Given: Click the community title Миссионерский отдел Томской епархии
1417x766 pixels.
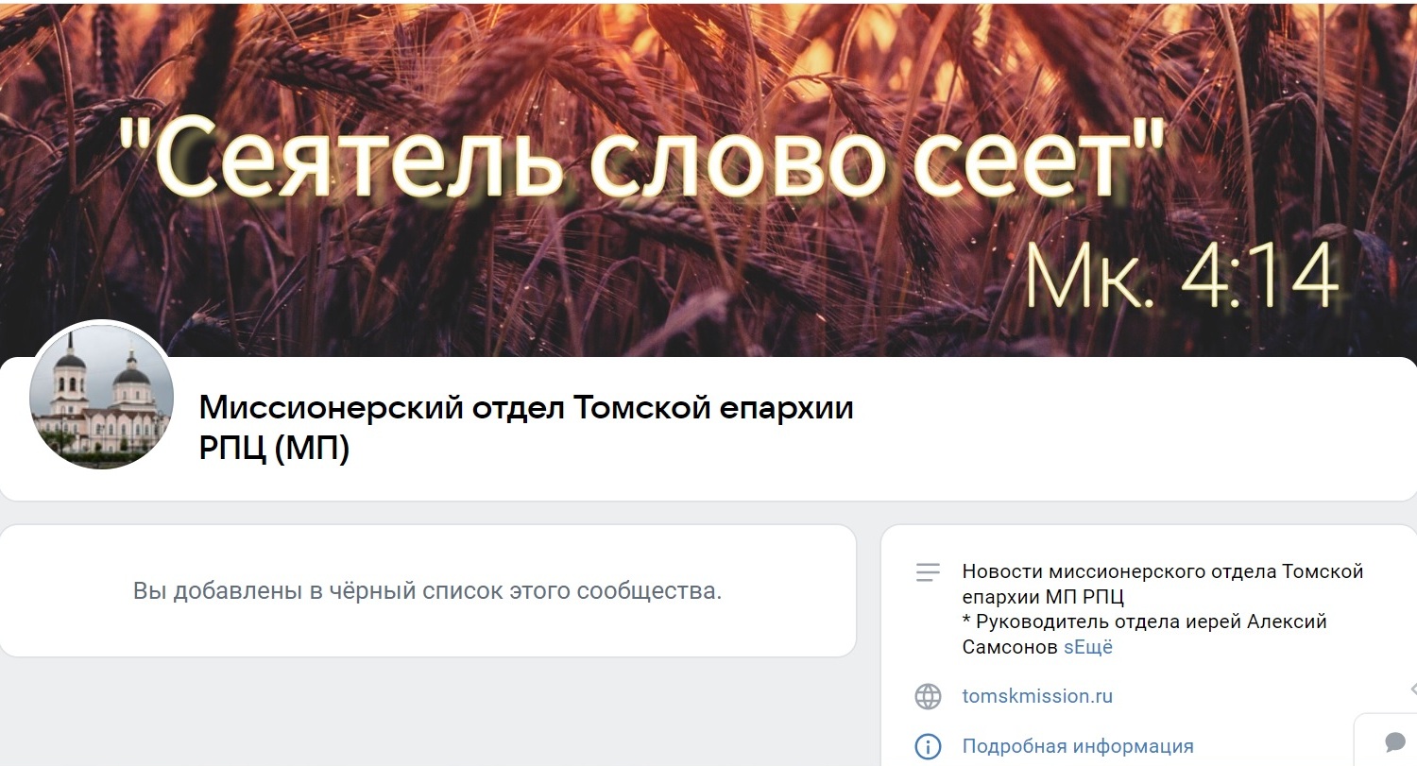Looking at the screenshot, I should (526, 408).
